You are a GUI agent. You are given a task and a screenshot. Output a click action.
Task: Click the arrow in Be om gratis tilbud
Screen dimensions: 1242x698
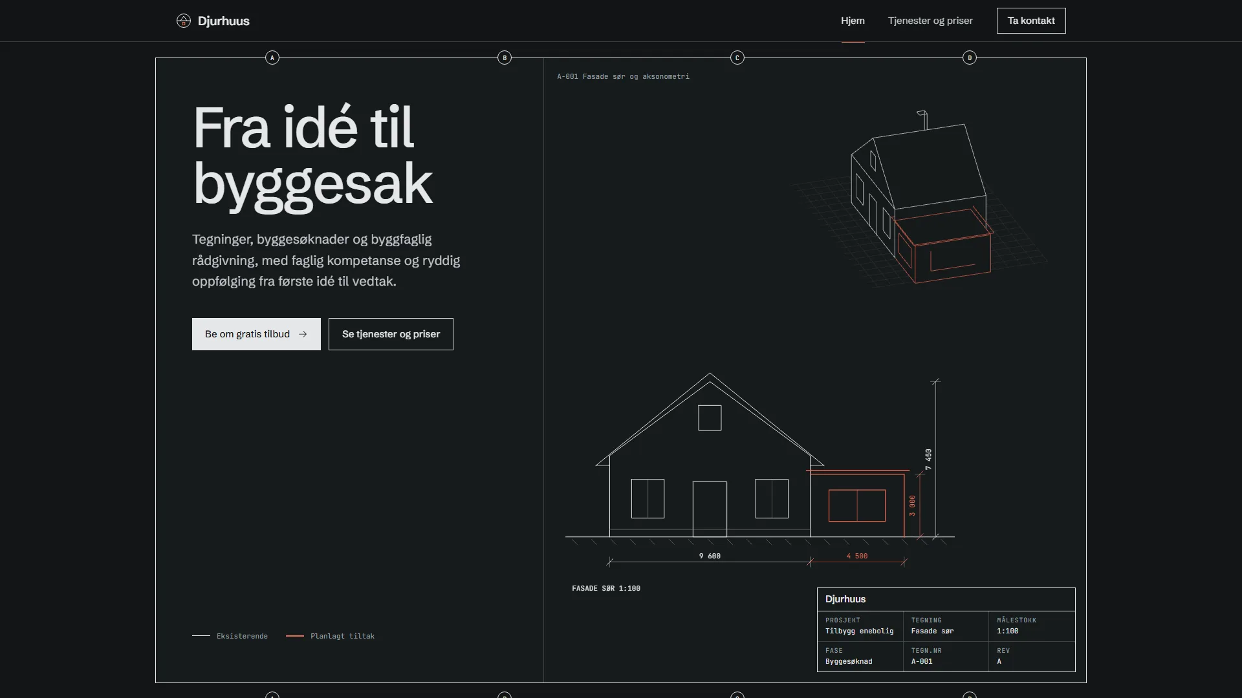[x=303, y=334]
